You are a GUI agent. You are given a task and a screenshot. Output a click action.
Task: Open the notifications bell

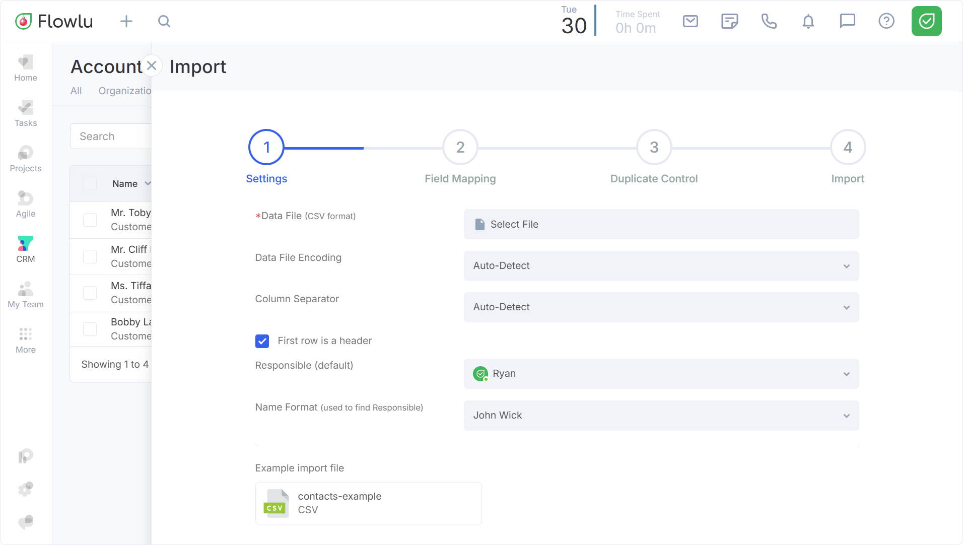click(808, 21)
